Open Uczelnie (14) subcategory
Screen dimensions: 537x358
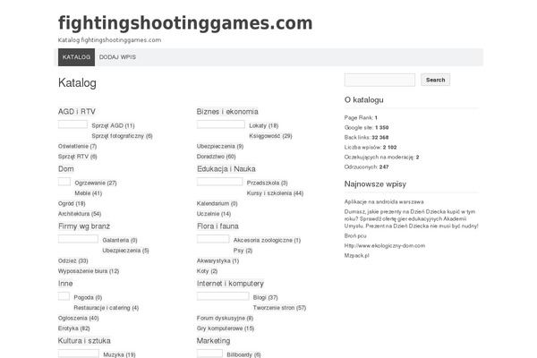(x=214, y=214)
